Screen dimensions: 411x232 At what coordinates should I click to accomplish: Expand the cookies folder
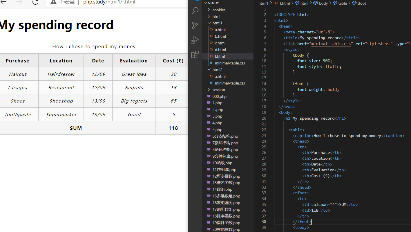(x=209, y=10)
